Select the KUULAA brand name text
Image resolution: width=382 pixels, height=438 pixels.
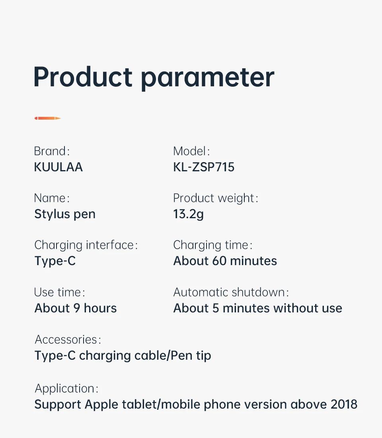click(58, 167)
